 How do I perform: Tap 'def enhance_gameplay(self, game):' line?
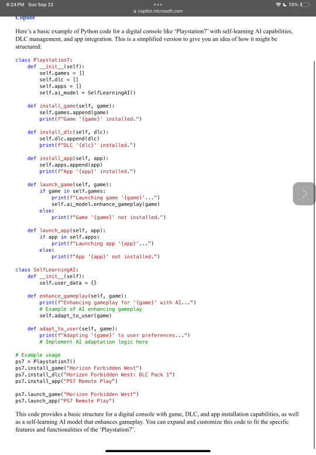point(77,296)
